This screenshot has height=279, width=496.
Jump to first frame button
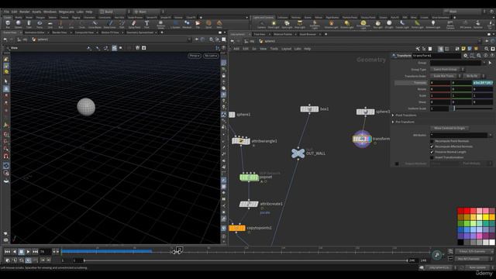7,252
